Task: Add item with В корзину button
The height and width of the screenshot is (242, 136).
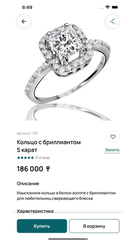Action: (x=94, y=226)
